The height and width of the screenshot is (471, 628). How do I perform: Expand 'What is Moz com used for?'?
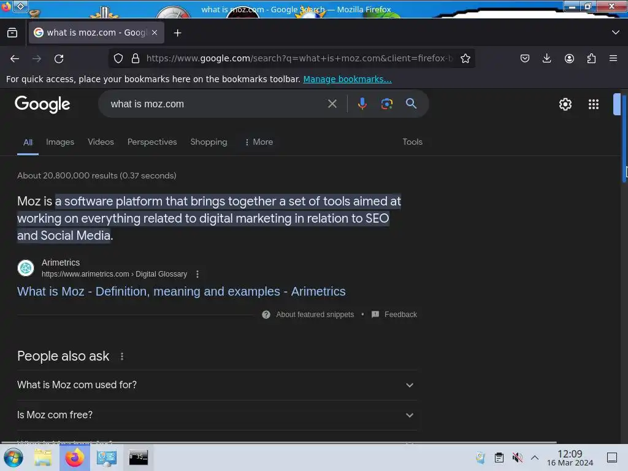pos(217,385)
